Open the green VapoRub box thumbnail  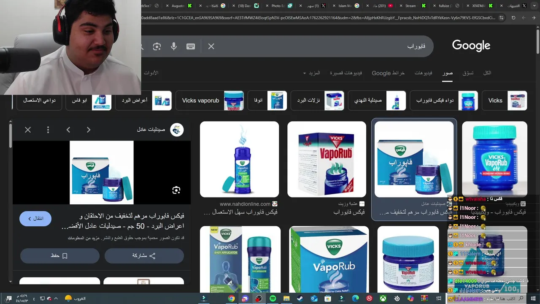[329, 259]
